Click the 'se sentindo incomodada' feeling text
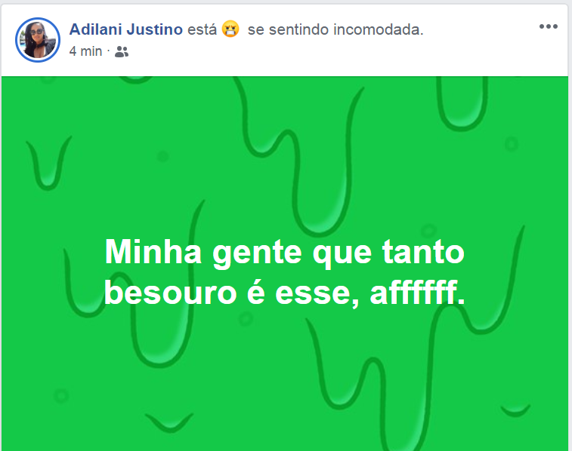Screen dimensions: 572x451 tap(335, 30)
